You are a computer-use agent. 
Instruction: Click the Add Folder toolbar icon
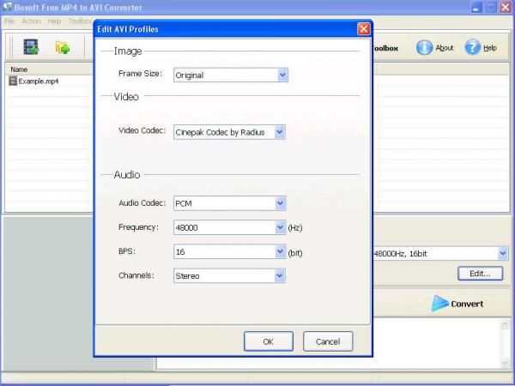pyautogui.click(x=63, y=47)
